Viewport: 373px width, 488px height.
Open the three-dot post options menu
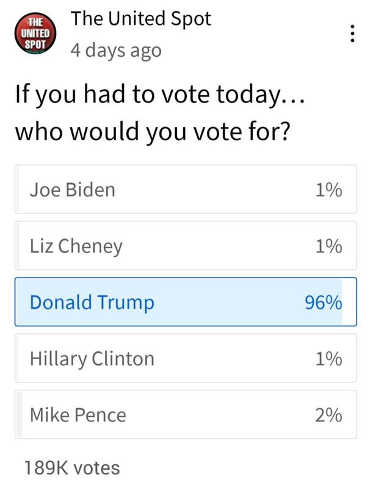(x=352, y=34)
